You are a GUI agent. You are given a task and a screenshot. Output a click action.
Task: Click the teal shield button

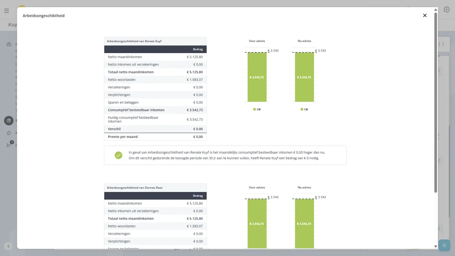click(x=444, y=245)
